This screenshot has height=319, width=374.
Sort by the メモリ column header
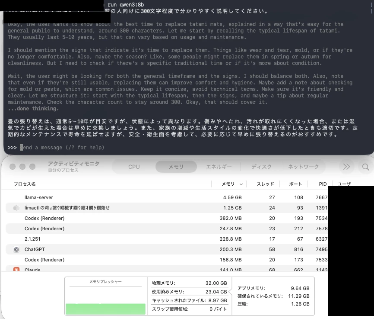228,184
